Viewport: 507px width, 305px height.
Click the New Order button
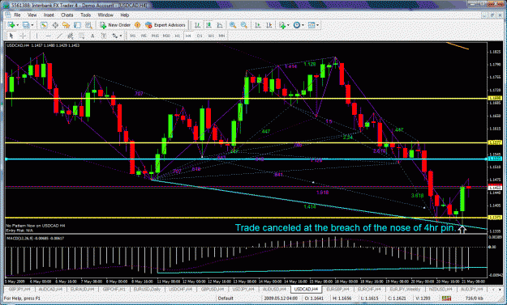pyautogui.click(x=115, y=25)
